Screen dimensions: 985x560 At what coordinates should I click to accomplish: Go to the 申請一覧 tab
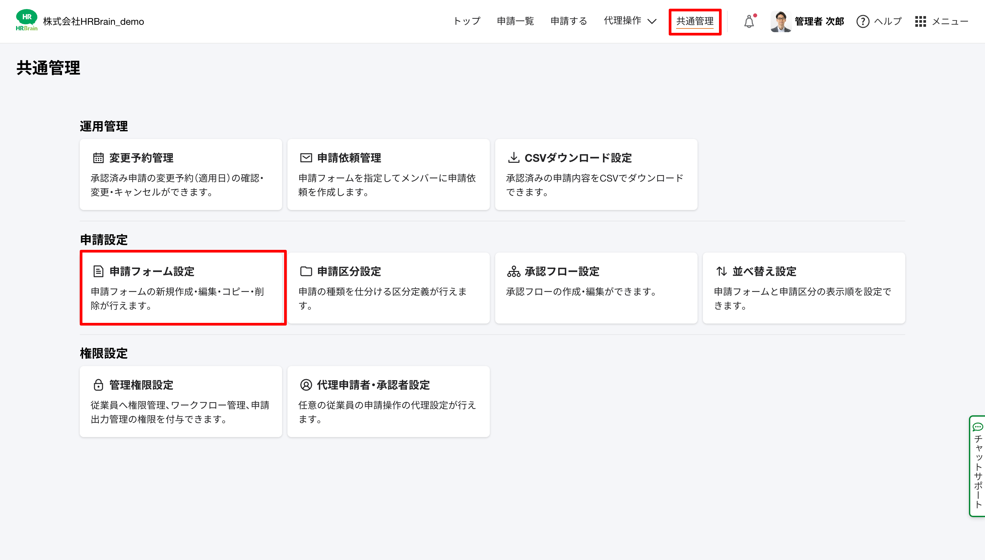pos(515,21)
